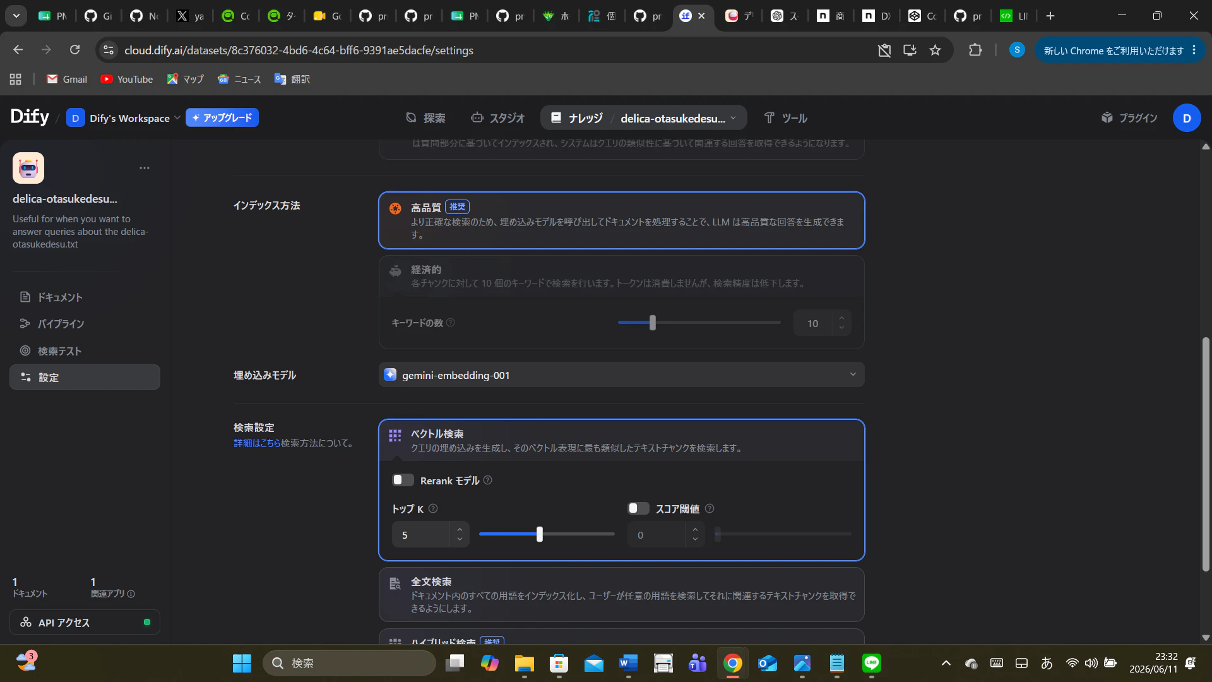Open the Chrome apps grid in bookmarks bar
This screenshot has height=682, width=1212.
pyautogui.click(x=16, y=80)
